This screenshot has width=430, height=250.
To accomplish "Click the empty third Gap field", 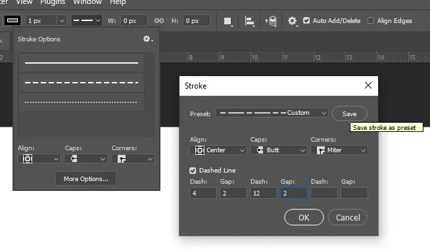I will click(354, 193).
